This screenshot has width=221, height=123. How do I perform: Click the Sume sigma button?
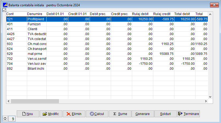coord(120,114)
